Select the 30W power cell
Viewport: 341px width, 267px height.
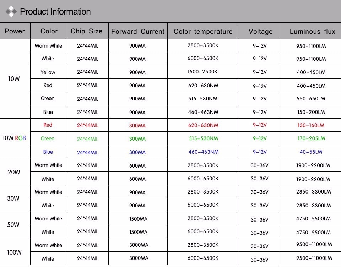click(x=13, y=198)
